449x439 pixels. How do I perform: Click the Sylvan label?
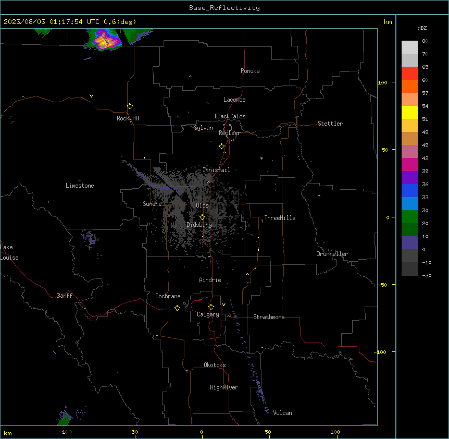point(203,128)
